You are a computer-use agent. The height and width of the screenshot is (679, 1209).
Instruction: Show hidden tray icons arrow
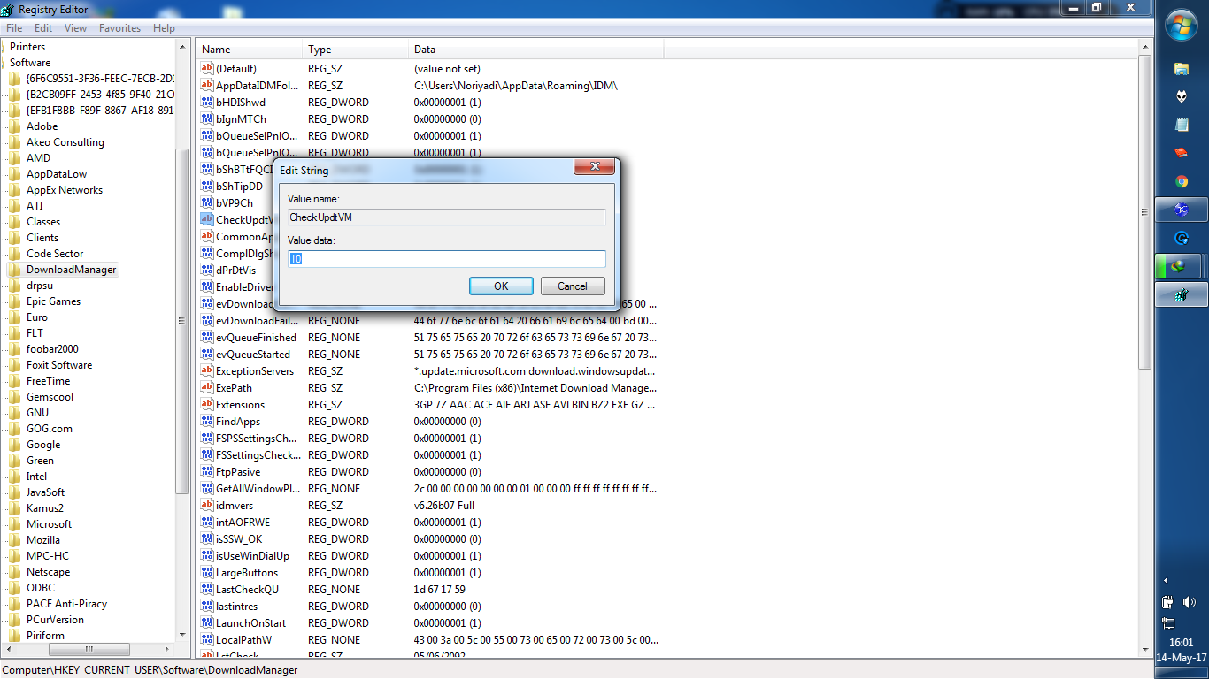(x=1166, y=581)
